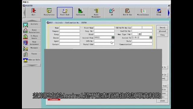Open the AR module icon
Image resolution: width=193 pixels, height=109 pixels.
(112, 12)
